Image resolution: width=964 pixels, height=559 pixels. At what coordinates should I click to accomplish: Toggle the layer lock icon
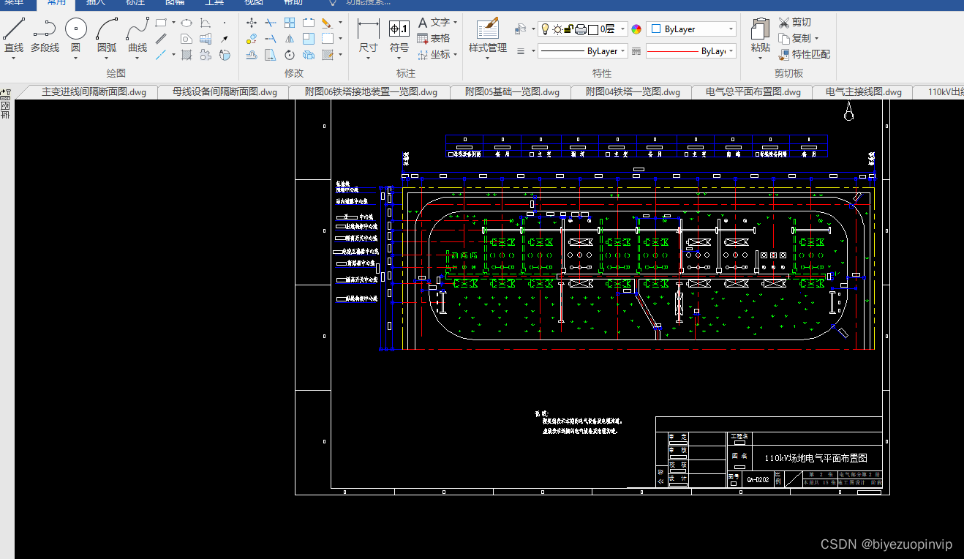pos(569,29)
